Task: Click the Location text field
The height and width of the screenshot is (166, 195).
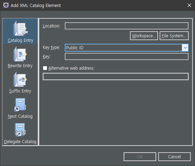Action: tap(126, 26)
